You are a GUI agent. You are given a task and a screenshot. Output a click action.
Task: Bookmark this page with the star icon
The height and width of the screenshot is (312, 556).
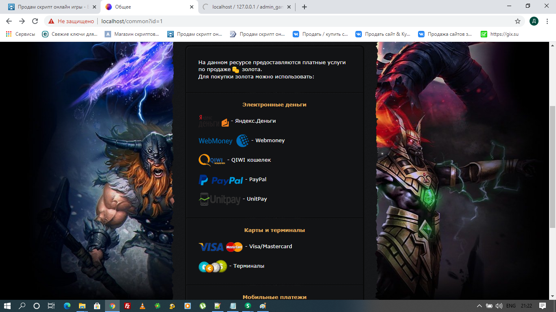pos(518,21)
